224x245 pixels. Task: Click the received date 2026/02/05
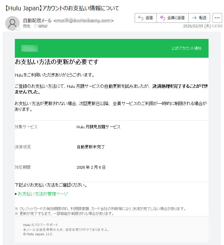[x=194, y=26]
